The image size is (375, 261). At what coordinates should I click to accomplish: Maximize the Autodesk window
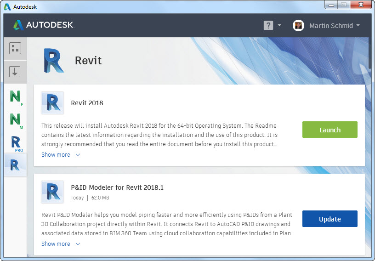(344, 5)
